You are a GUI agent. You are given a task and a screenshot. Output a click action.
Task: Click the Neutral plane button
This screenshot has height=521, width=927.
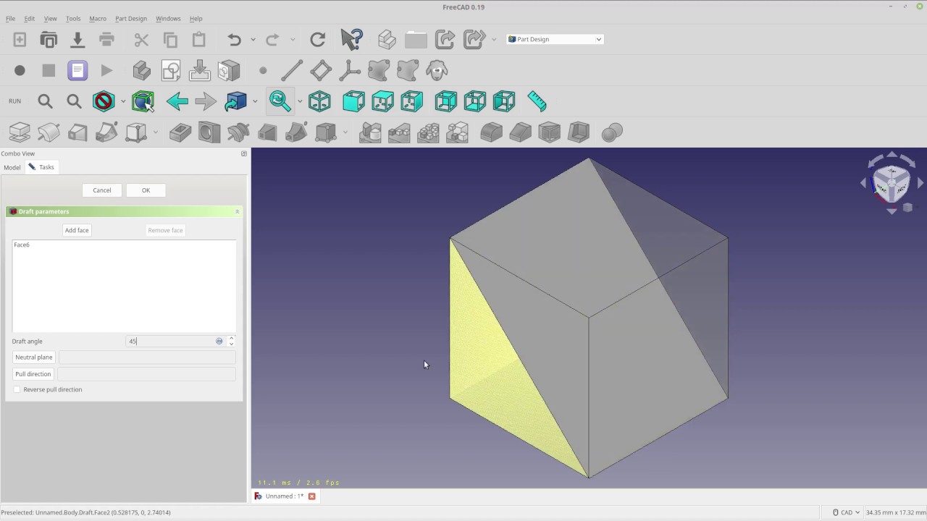click(x=34, y=357)
